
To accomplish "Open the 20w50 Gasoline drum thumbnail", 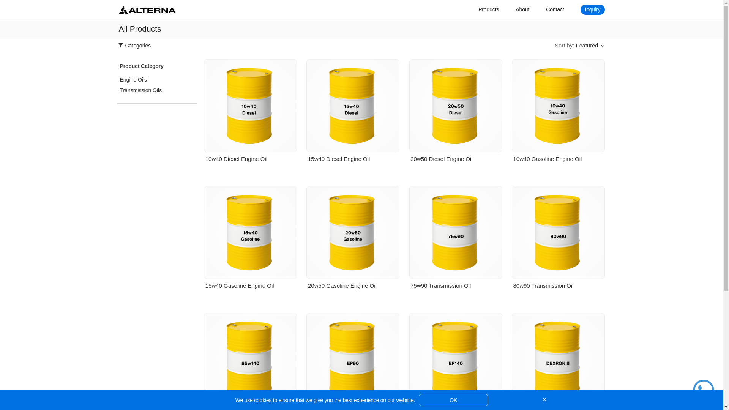I will tap(353, 232).
